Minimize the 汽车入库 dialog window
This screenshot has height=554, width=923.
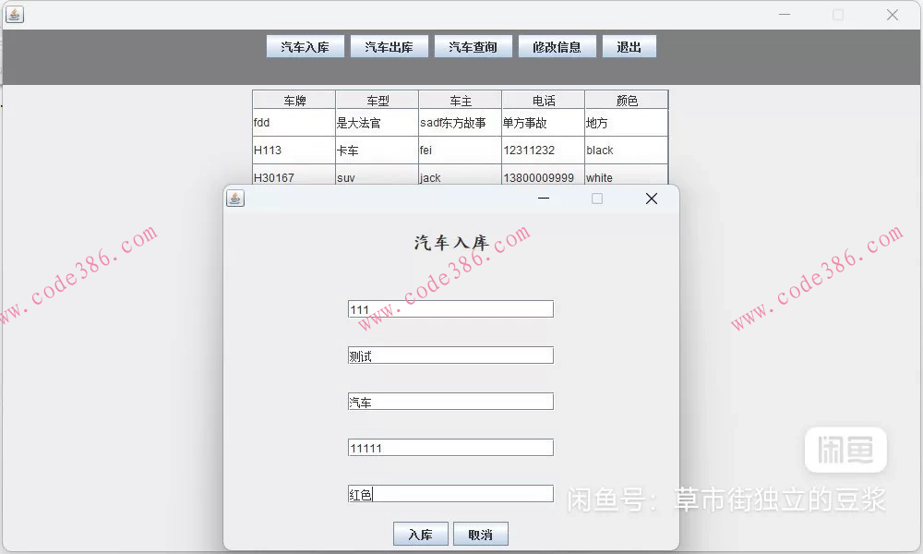[x=543, y=198]
